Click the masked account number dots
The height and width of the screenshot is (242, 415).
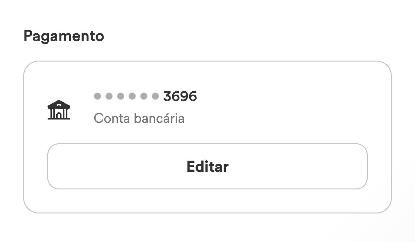click(126, 96)
